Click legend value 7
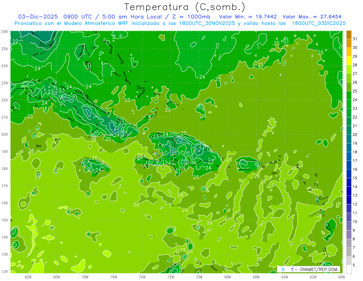Image resolution: width=363 pixels, height=281 pixels. [354, 248]
